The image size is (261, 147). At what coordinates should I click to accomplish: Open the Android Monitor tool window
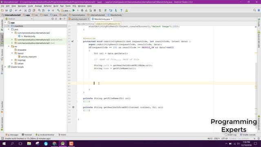[45, 135]
